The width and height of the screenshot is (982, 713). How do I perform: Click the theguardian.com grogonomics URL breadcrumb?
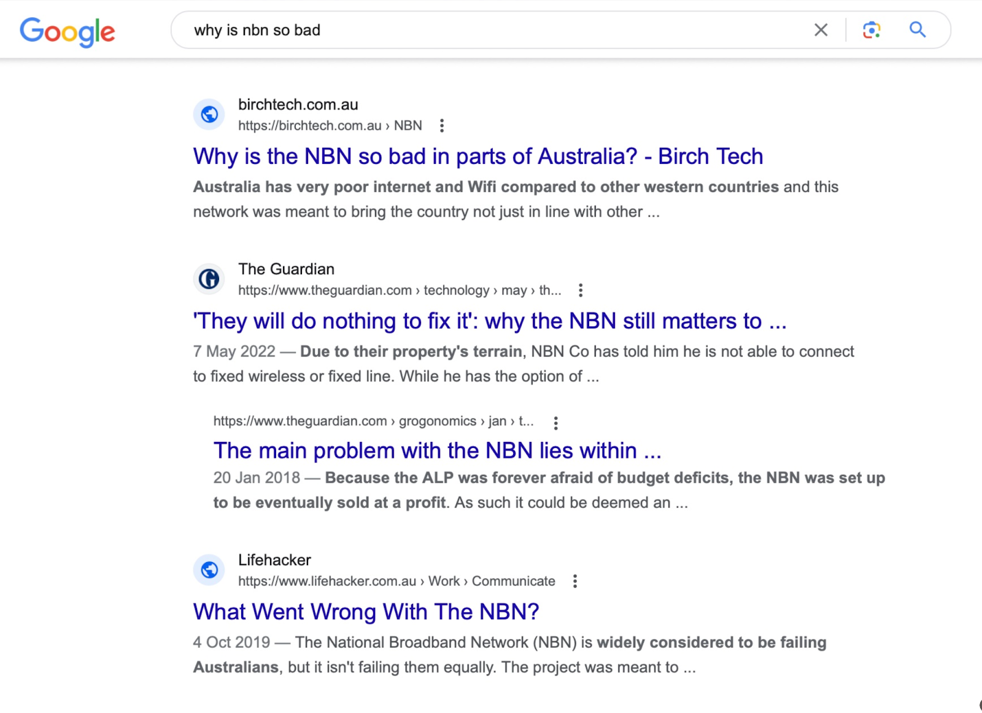[x=374, y=422]
